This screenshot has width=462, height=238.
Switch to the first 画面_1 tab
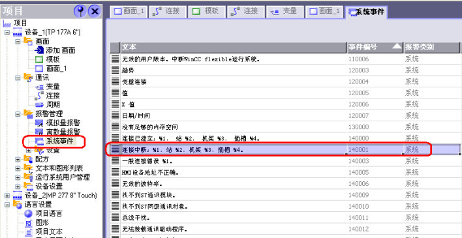pyautogui.click(x=129, y=12)
